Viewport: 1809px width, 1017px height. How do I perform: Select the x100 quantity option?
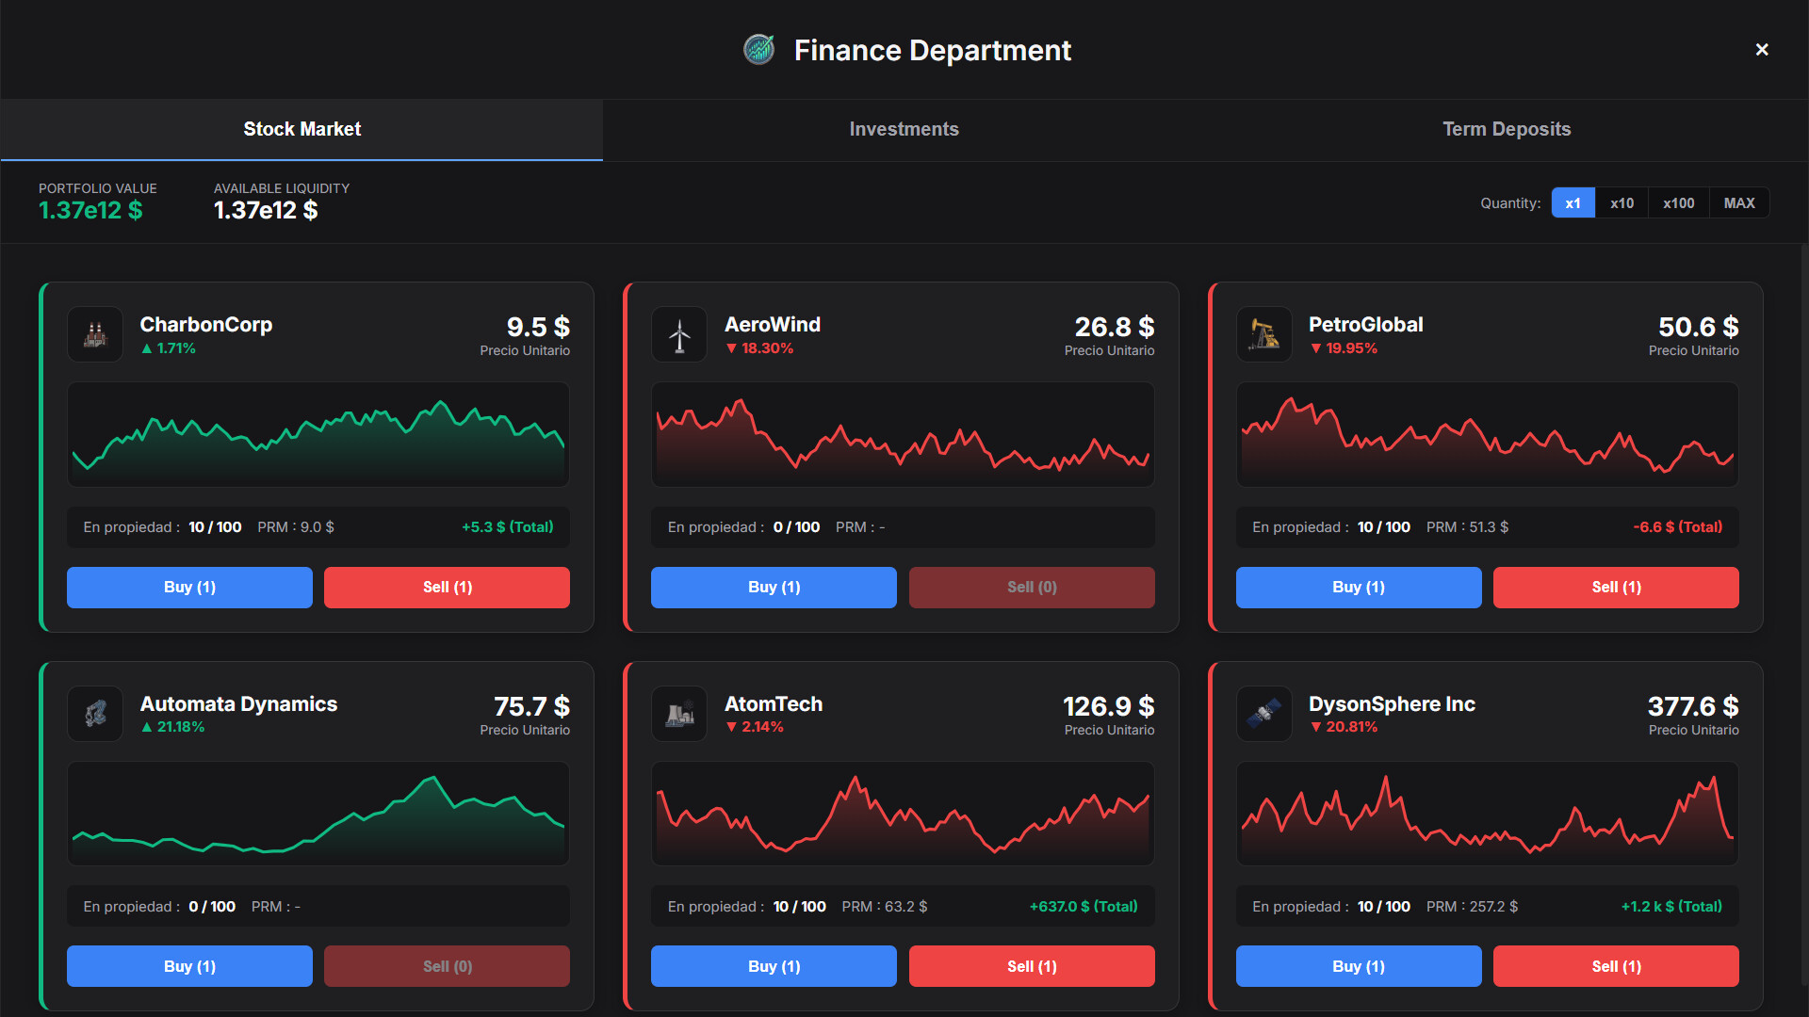1679,203
